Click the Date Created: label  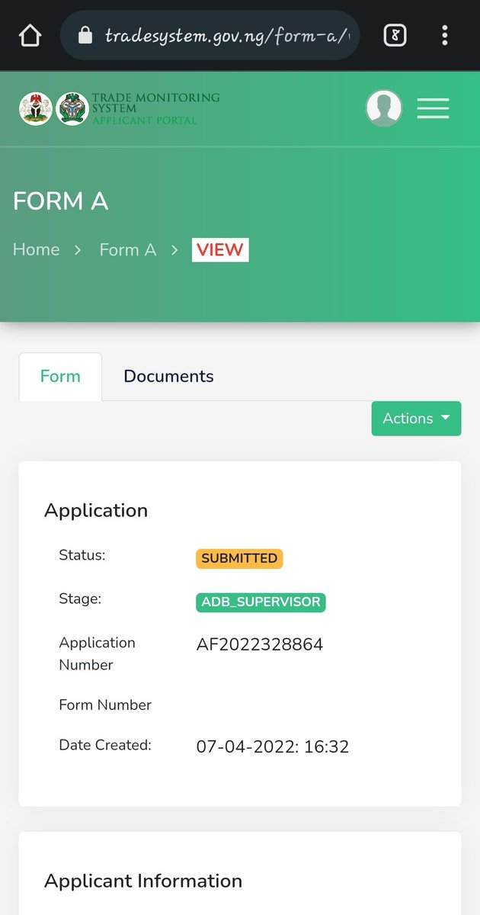click(x=105, y=744)
